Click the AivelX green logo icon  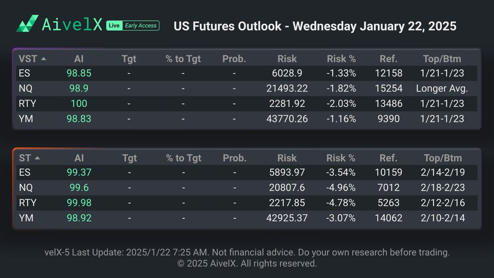coord(27,24)
